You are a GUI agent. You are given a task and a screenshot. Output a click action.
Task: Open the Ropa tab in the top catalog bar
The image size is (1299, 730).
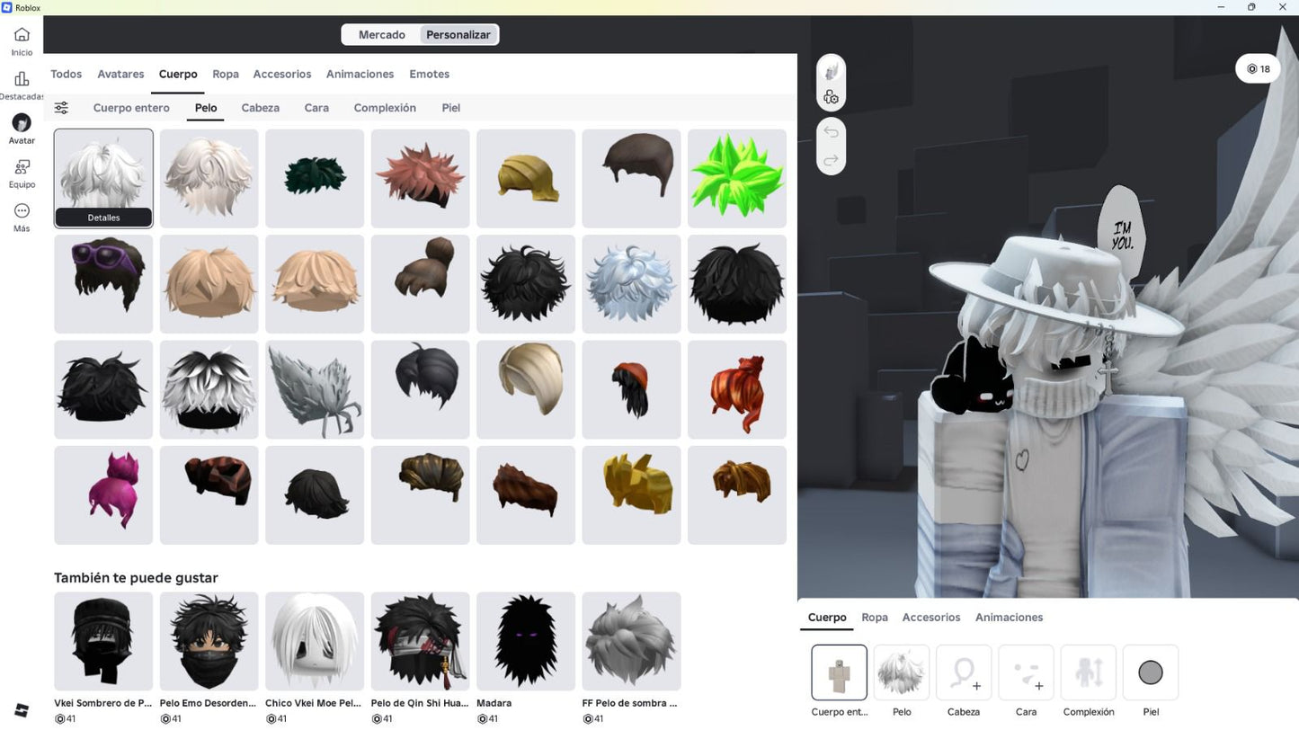[226, 74]
